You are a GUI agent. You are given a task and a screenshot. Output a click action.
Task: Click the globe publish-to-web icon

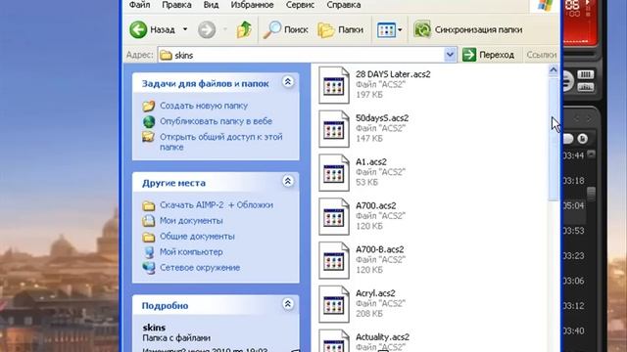(149, 121)
